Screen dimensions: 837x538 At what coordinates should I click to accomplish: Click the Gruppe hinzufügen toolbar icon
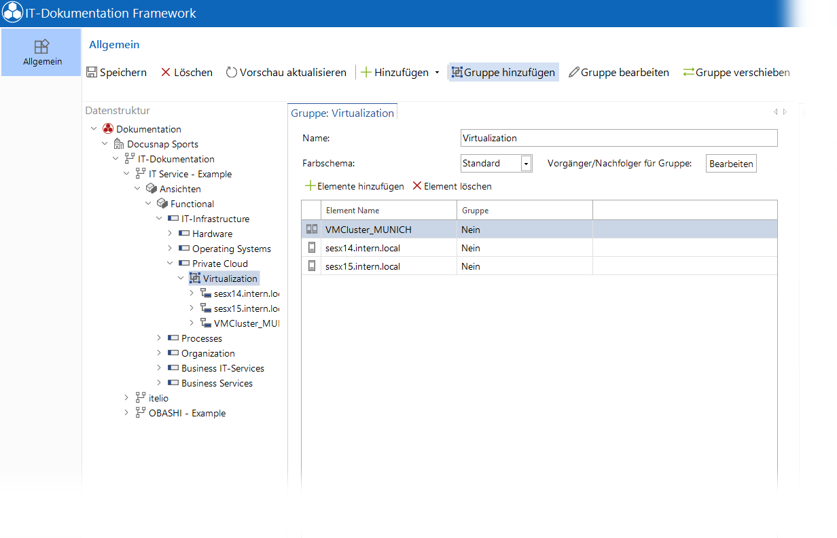[x=457, y=72]
